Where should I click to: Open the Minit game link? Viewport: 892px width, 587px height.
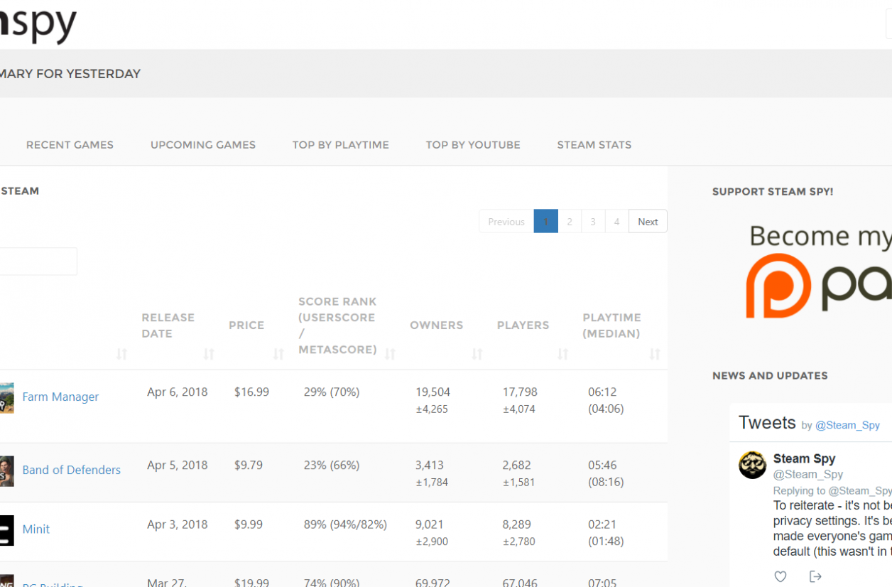36,529
